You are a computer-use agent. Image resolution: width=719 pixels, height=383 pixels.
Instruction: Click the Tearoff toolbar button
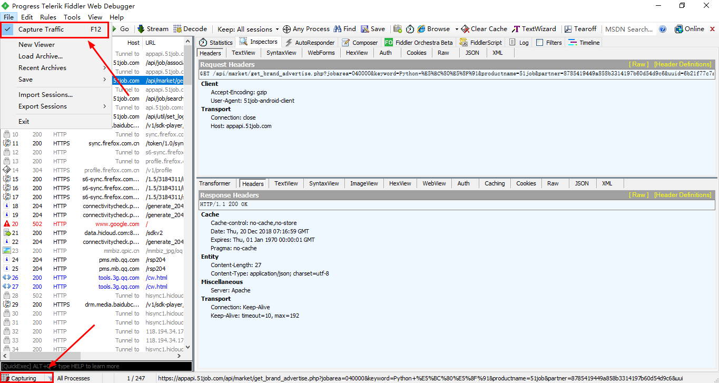(x=580, y=29)
